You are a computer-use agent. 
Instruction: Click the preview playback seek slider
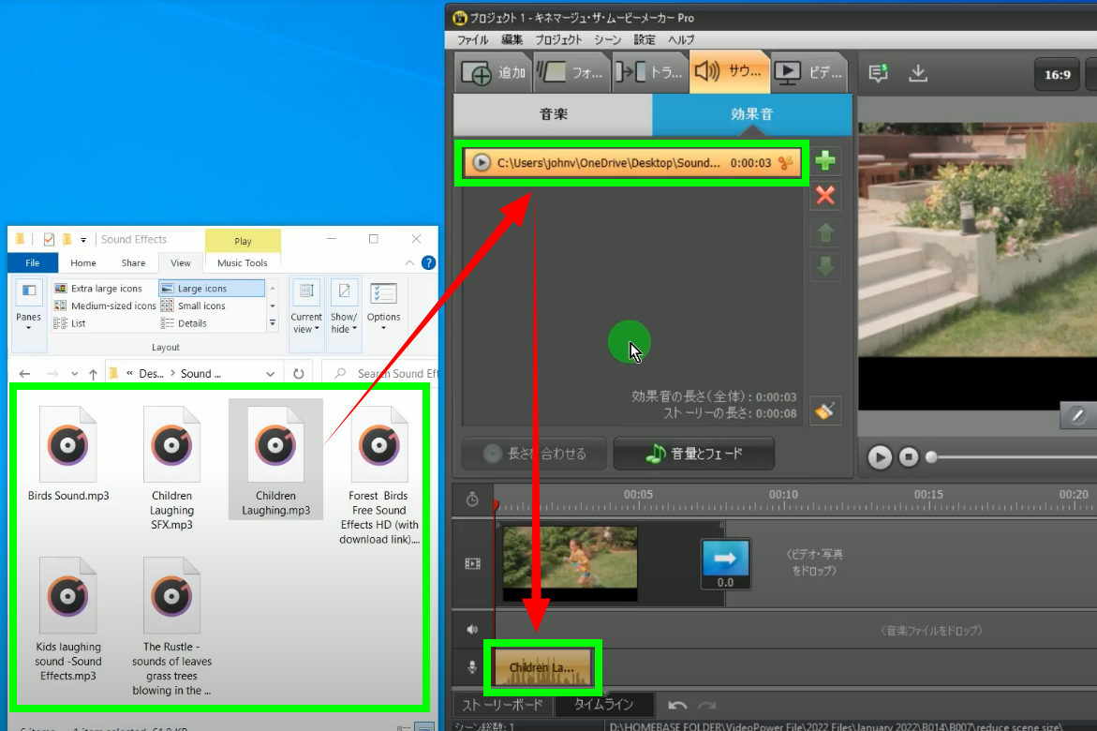coord(1012,457)
